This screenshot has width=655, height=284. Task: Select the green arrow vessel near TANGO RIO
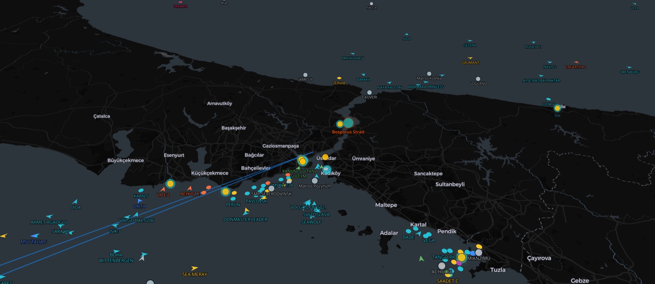click(x=421, y=259)
